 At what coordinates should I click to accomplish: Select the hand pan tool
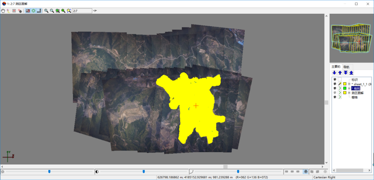(x=3, y=10)
